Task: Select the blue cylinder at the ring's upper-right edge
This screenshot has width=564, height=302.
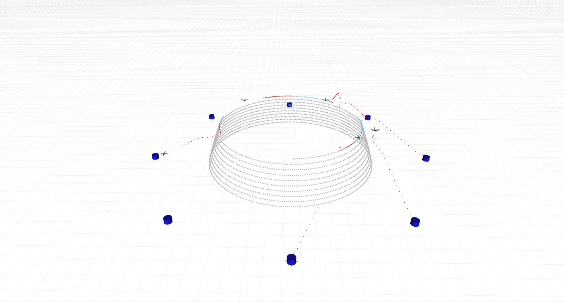Action: (x=368, y=118)
